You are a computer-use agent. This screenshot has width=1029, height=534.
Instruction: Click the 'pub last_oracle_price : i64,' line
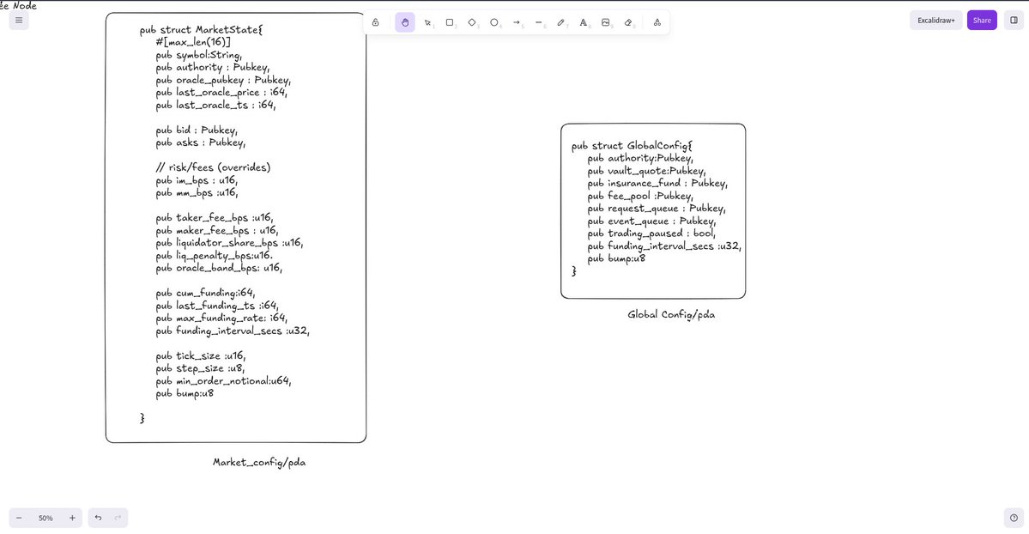pyautogui.click(x=221, y=93)
